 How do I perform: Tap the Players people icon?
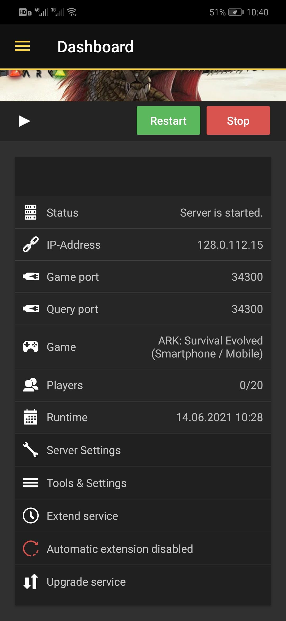click(31, 385)
